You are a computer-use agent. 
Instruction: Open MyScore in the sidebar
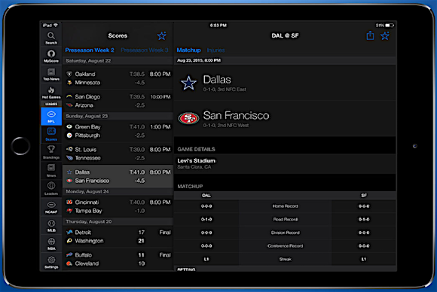(x=51, y=56)
